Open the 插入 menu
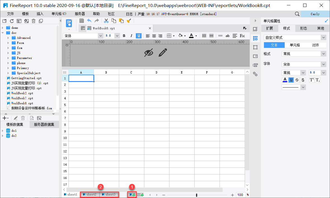 40,14
